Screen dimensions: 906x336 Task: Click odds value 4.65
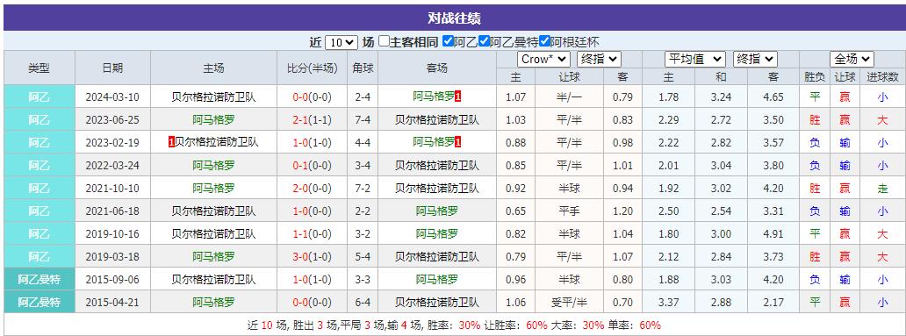(x=773, y=97)
